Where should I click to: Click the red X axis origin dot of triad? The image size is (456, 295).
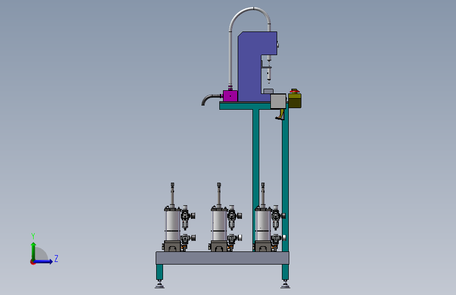tap(33, 262)
